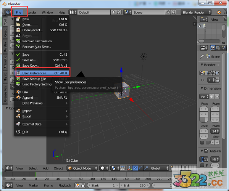Select Save As in File menu
Screen dimensions: 229x191
point(29,60)
